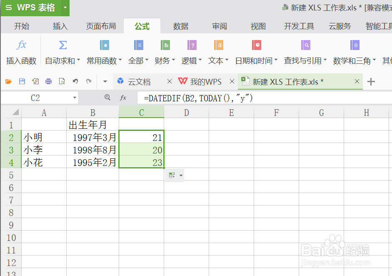Image resolution: width=392 pixels, height=276 pixels.
Task: Select cell containing 1998年8月
Action: pyautogui.click(x=93, y=150)
